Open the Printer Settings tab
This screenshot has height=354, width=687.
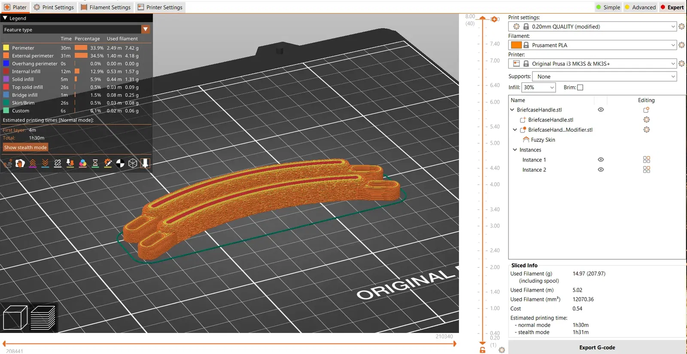point(160,7)
